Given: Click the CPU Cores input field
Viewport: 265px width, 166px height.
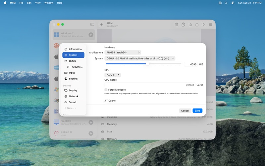Looking at the screenshot, I should click(x=150, y=85).
